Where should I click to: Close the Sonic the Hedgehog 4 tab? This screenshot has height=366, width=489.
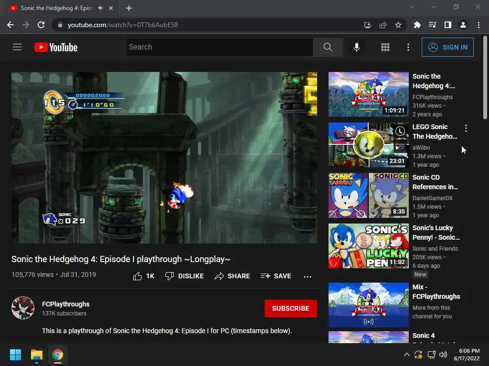click(x=111, y=8)
